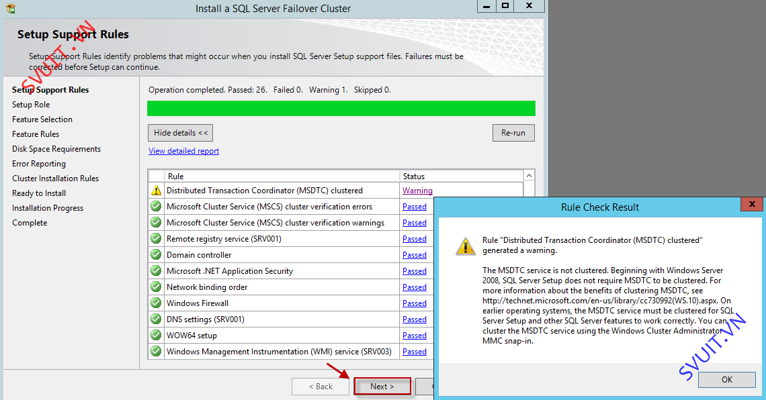Image resolution: width=766 pixels, height=400 pixels.
Task: Click the green check beside Windows Firewall
Action: click(156, 303)
